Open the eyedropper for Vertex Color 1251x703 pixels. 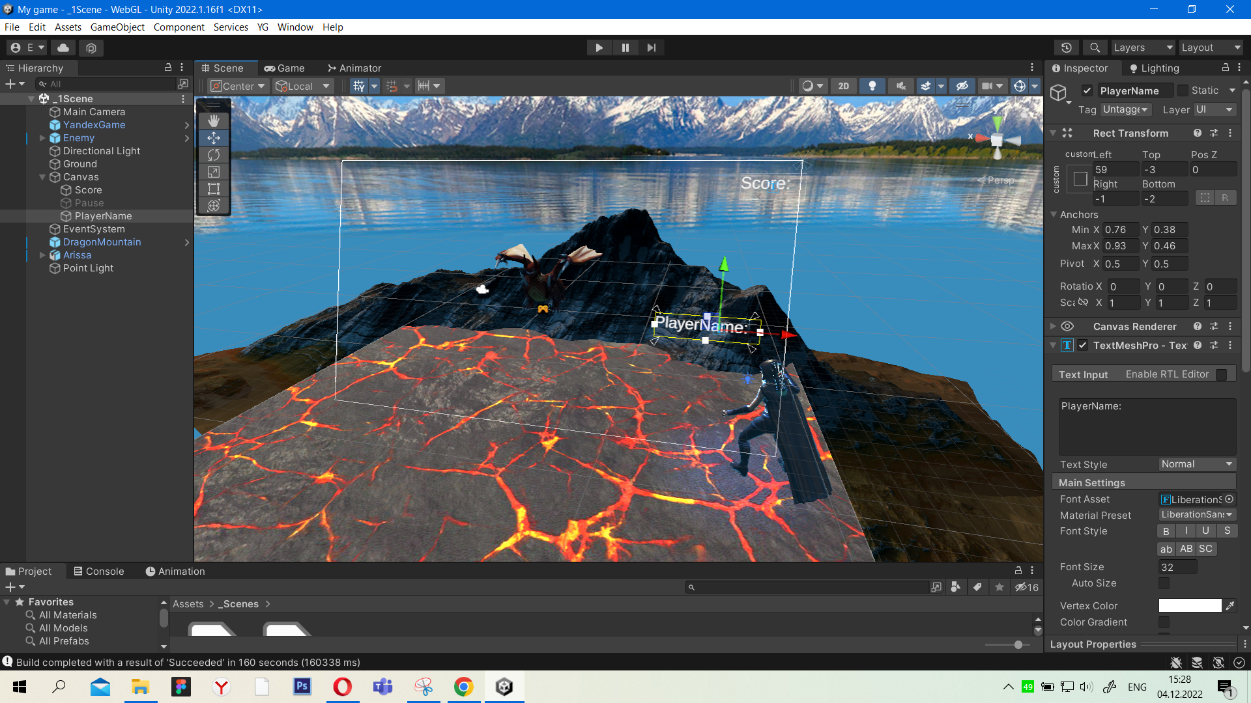pos(1230,606)
